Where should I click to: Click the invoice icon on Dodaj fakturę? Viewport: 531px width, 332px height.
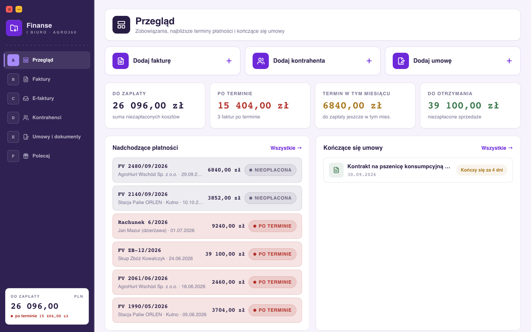tap(121, 61)
